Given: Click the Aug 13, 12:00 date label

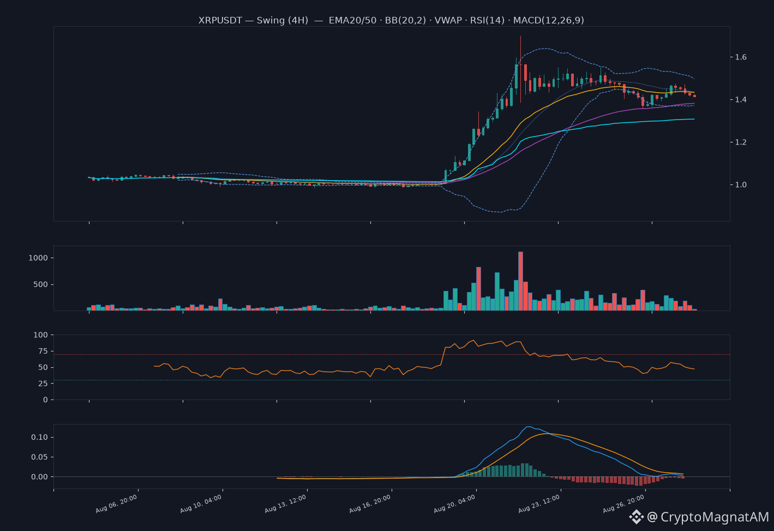Looking at the screenshot, I should pyautogui.click(x=286, y=504).
